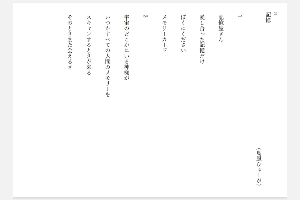300x200 pixels.
Task: Click the poem title 記憶
Action: pos(268,17)
